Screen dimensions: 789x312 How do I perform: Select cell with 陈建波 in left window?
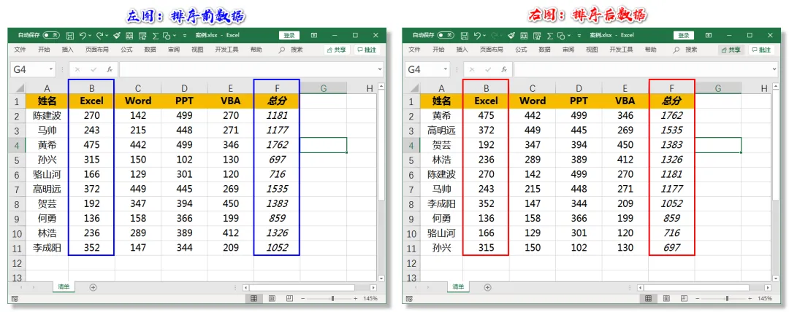47,116
